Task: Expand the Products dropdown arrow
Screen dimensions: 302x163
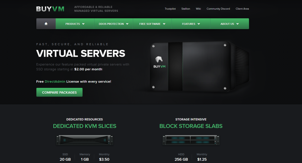Action: tap(83, 24)
